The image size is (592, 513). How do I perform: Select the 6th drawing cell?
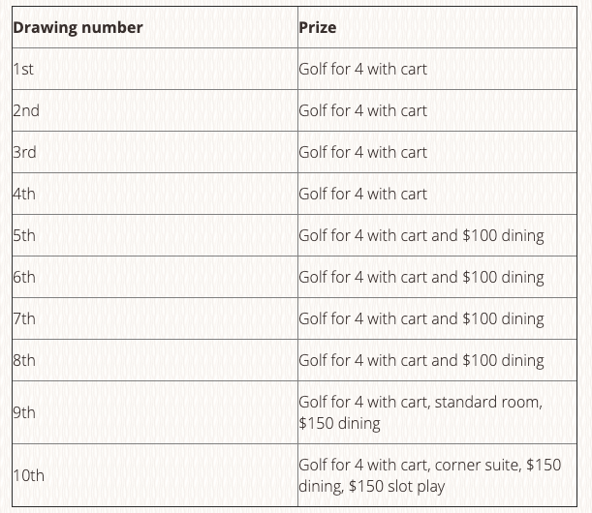pyautogui.click(x=155, y=277)
